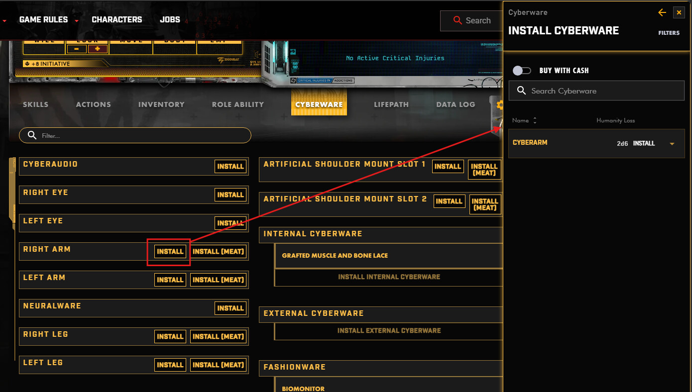Open the Filters options in panel
The image size is (692, 392).
[x=669, y=33]
